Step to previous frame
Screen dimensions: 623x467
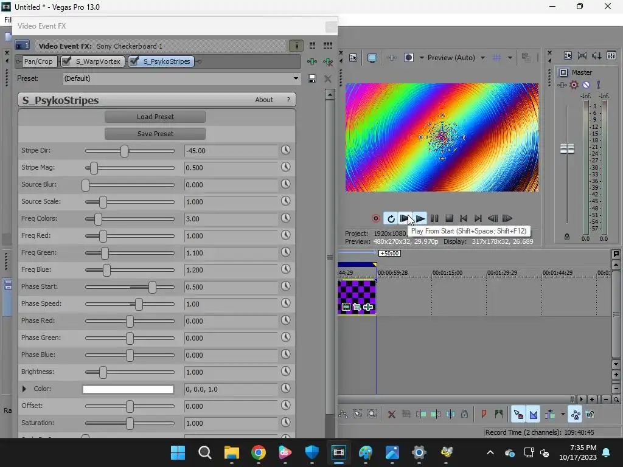pyautogui.click(x=493, y=218)
